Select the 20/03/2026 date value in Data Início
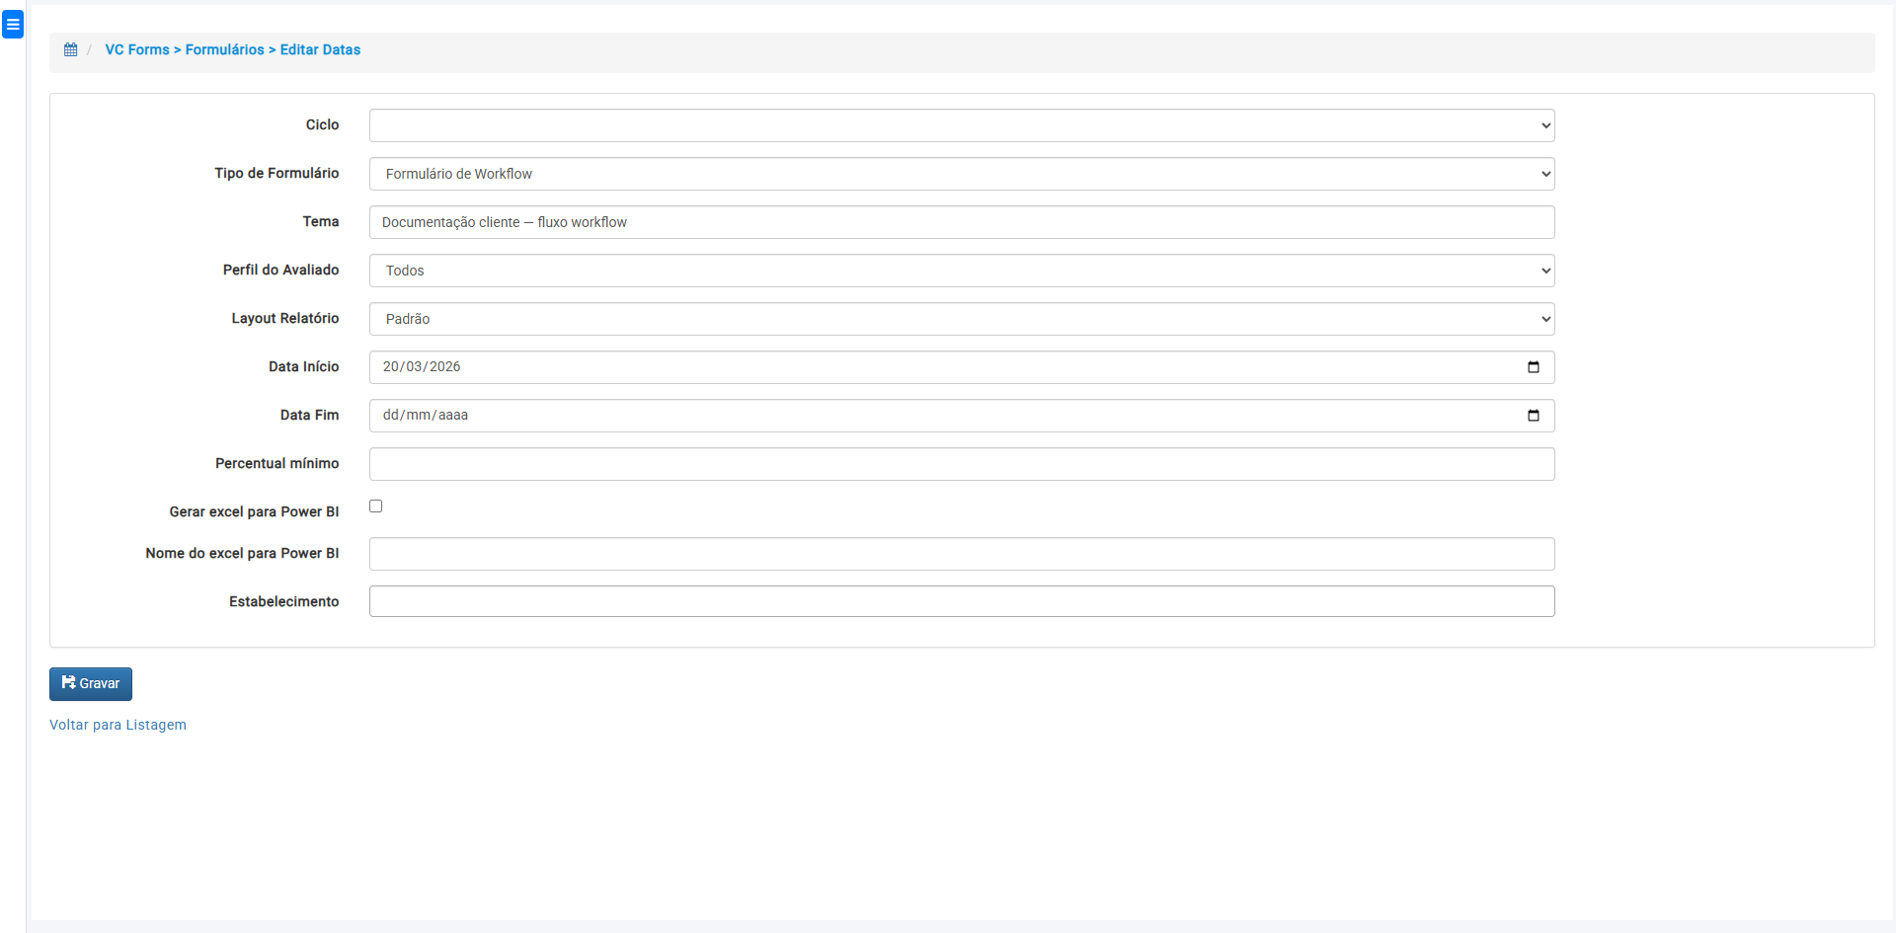The height and width of the screenshot is (933, 1896). click(x=422, y=367)
